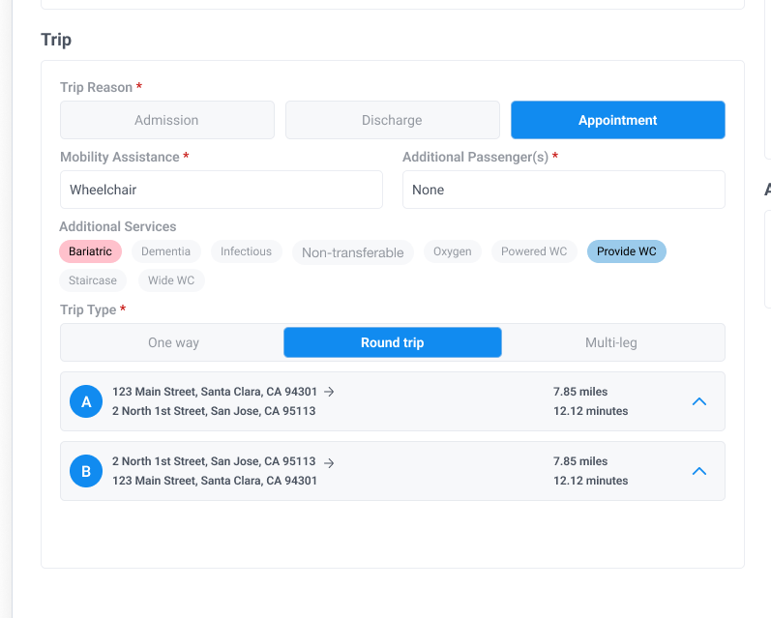Click the blue B leg badge
771x618 pixels.
click(x=86, y=471)
